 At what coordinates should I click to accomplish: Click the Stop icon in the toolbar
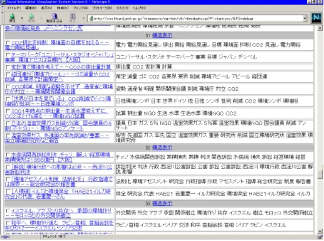73,17
